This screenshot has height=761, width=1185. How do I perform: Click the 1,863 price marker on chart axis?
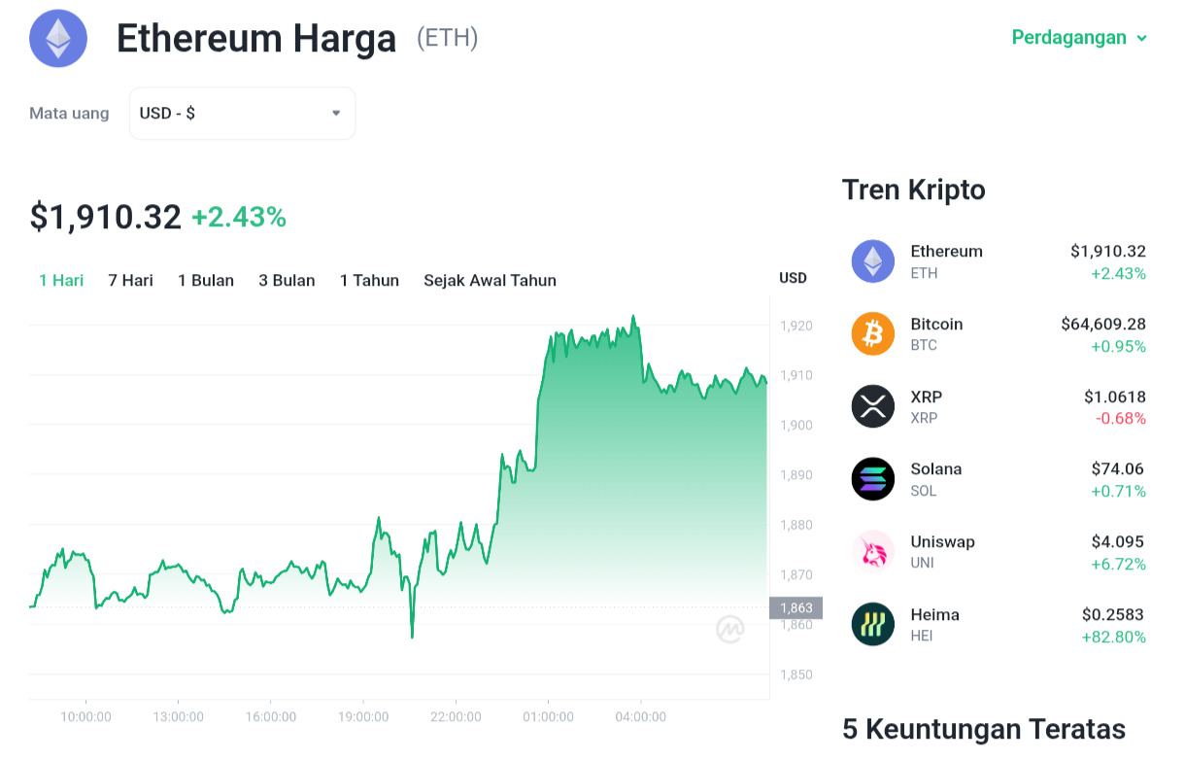[796, 608]
